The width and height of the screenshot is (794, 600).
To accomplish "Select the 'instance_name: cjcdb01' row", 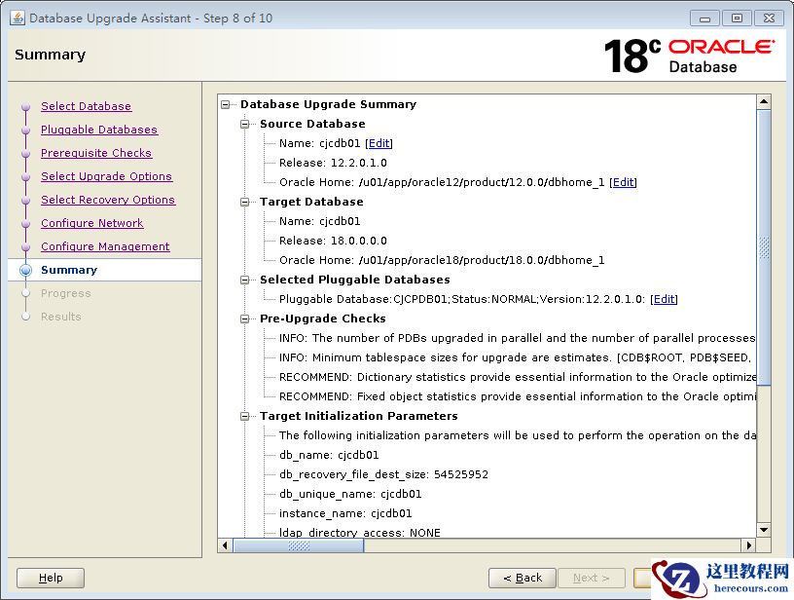I will click(345, 514).
